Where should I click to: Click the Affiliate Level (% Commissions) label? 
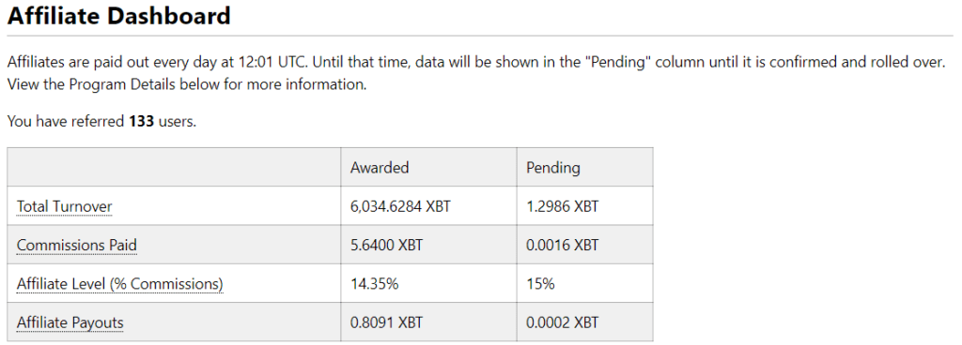tap(119, 284)
